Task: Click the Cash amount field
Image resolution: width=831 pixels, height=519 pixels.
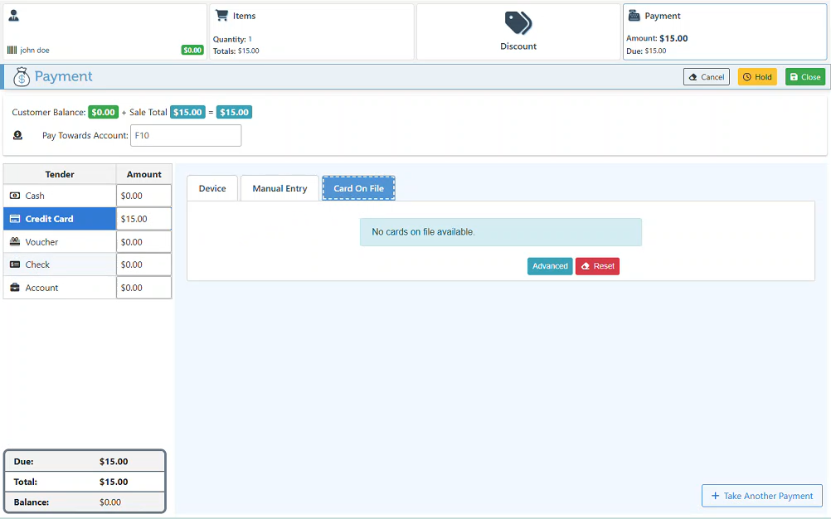Action: point(143,196)
